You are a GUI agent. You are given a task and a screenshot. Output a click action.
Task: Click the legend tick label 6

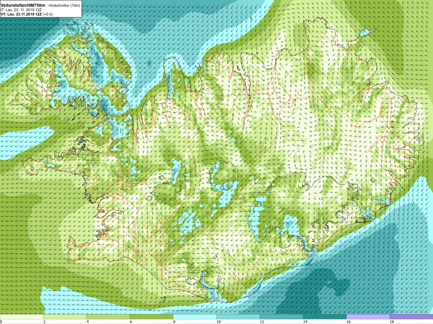pyautogui.click(x=131, y=322)
